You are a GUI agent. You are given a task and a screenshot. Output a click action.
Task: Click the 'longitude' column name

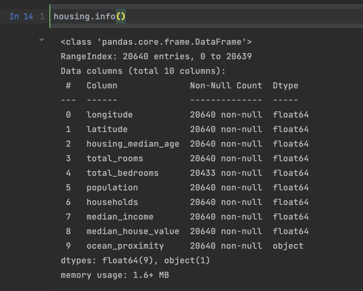click(110, 115)
